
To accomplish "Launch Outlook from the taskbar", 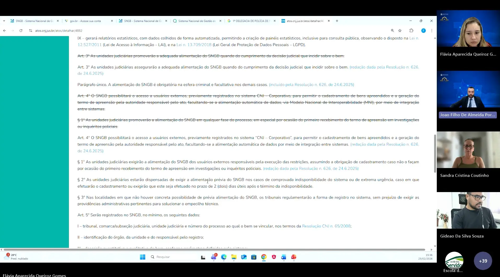I will (244, 257).
